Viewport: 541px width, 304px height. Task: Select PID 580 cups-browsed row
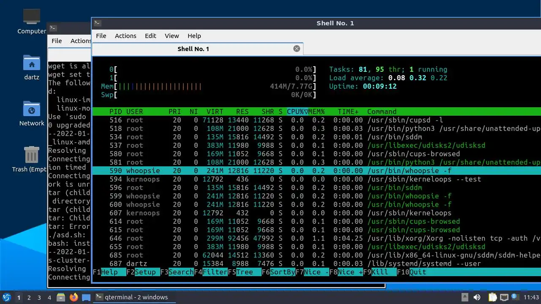click(317, 154)
